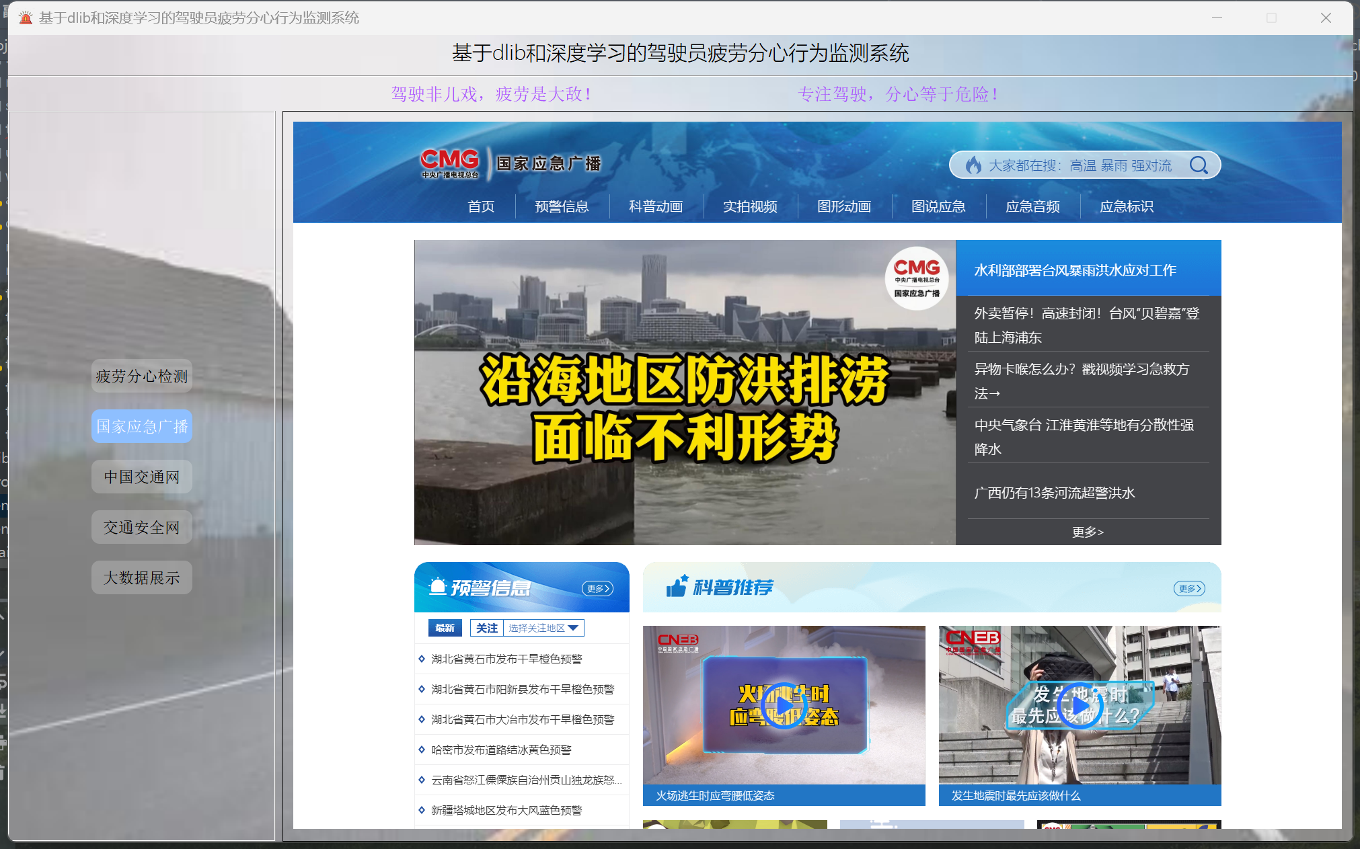The width and height of the screenshot is (1360, 849).
Task: Click caption 火场逃生时应弯腰低姿态
Action: [x=715, y=795]
